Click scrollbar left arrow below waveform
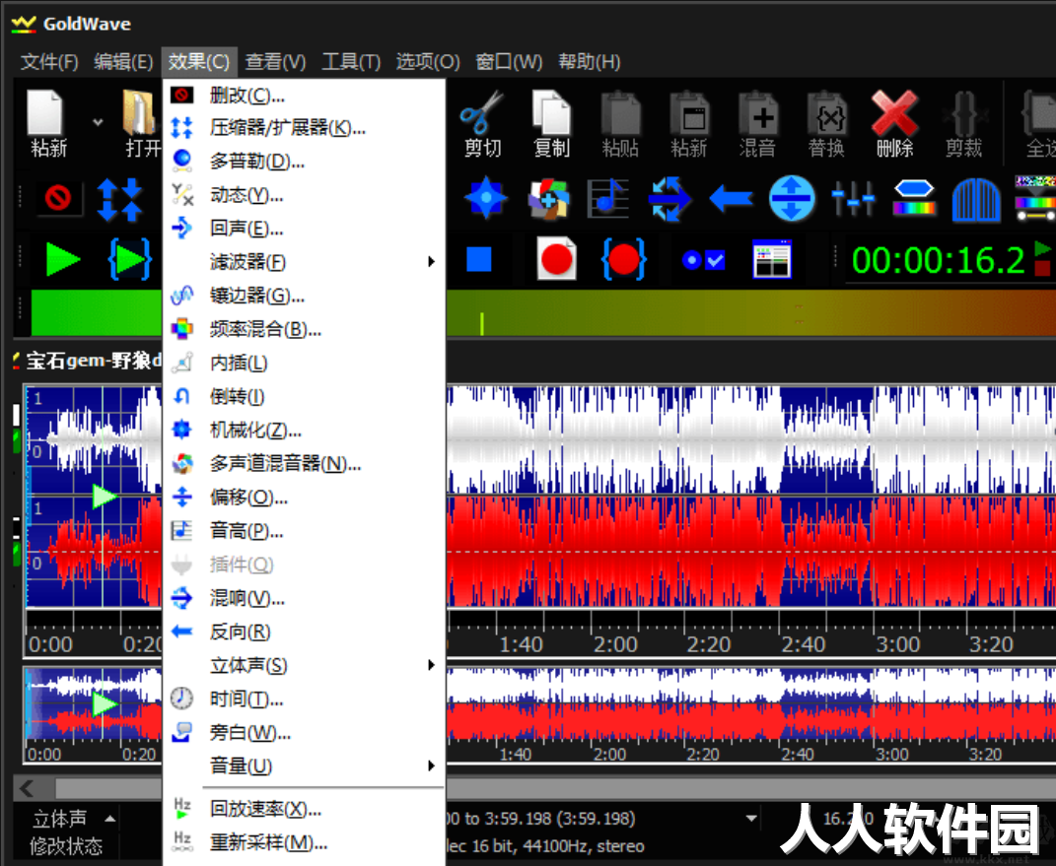The width and height of the screenshot is (1056, 866). click(27, 788)
